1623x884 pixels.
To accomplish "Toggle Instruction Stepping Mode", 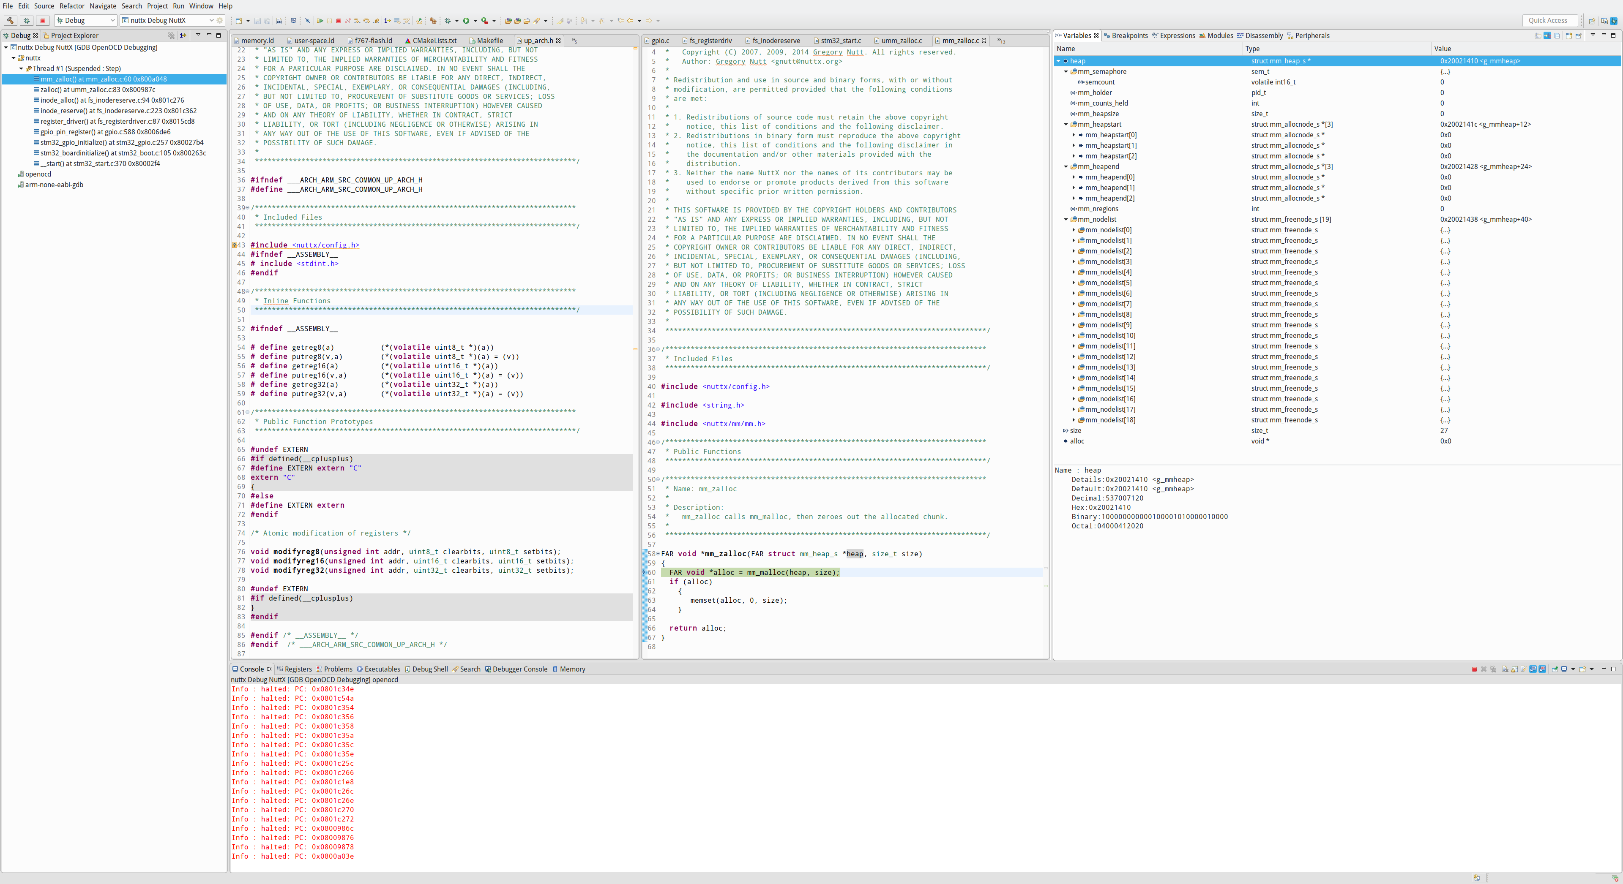I will pyautogui.click(x=388, y=21).
